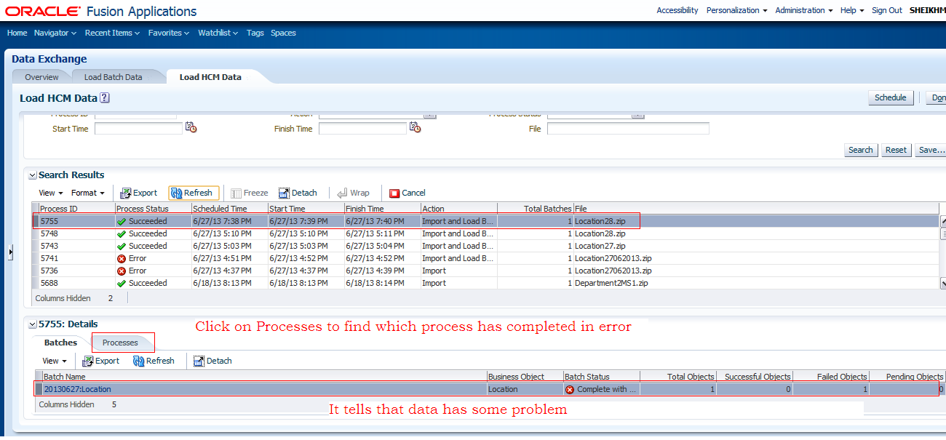Enable text wrap in the results table
This screenshot has width=946, height=440.
(354, 193)
